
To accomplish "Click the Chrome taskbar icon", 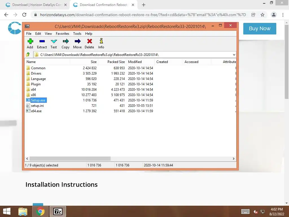I will pos(40,211).
